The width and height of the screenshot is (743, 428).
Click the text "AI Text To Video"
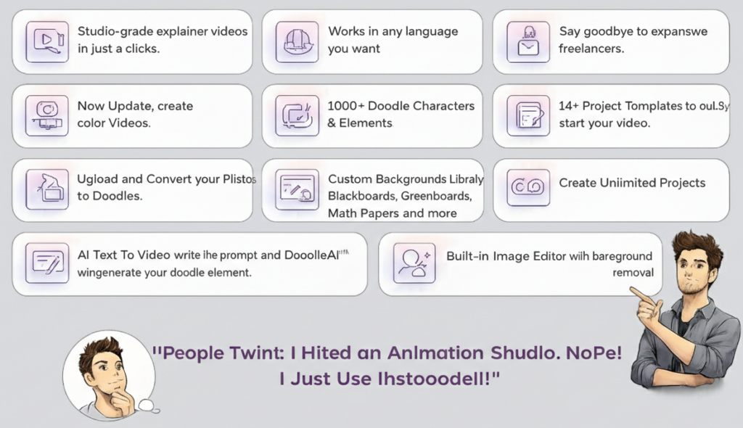pos(124,255)
